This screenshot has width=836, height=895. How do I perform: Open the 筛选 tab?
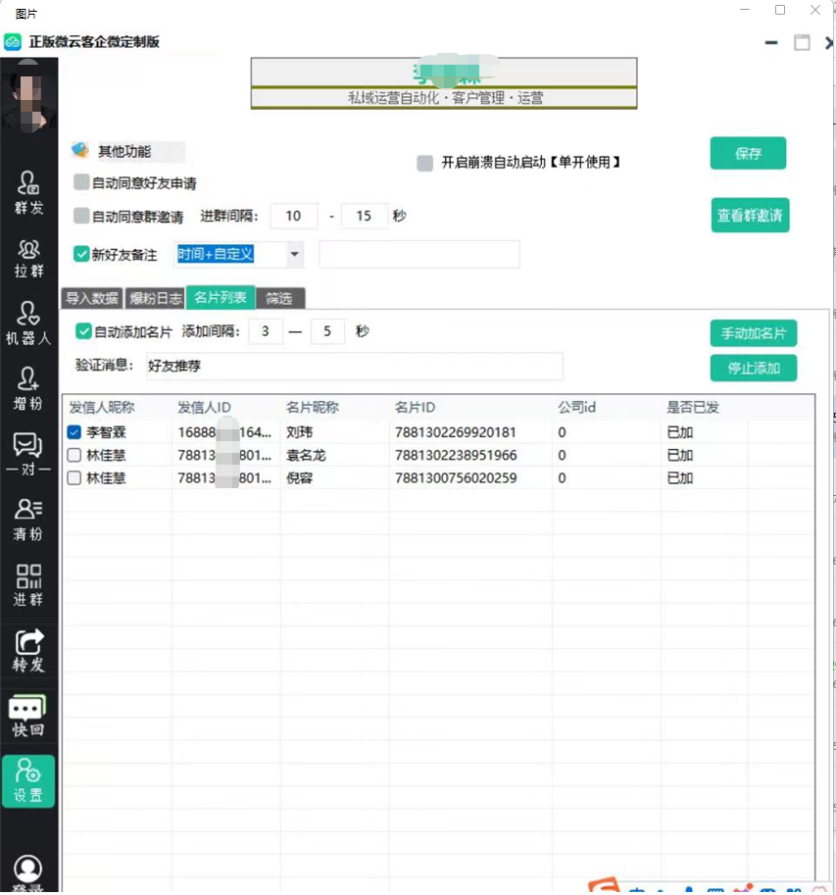tap(280, 298)
